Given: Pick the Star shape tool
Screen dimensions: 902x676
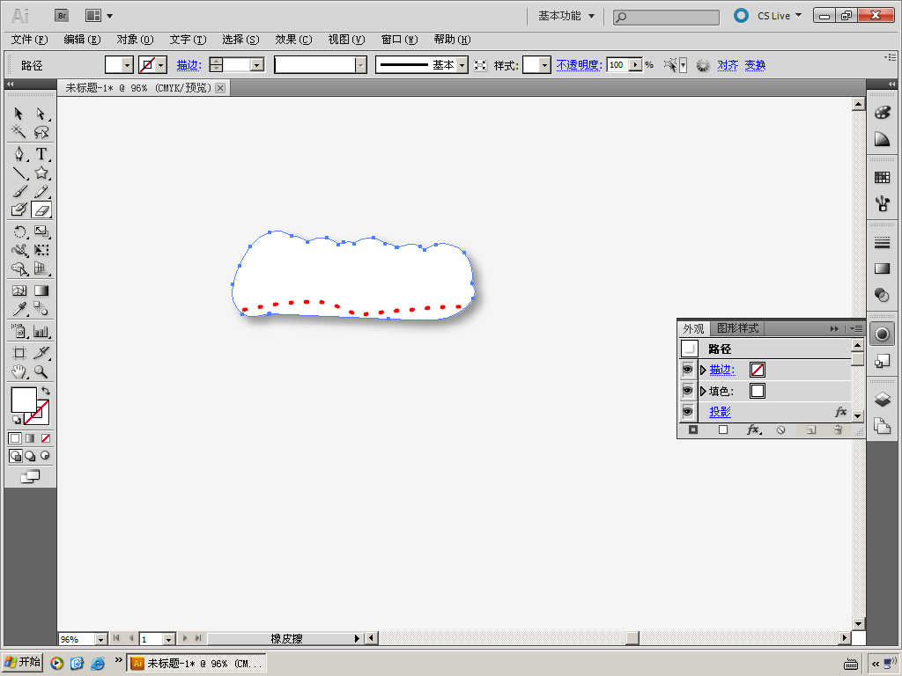Looking at the screenshot, I should [41, 173].
